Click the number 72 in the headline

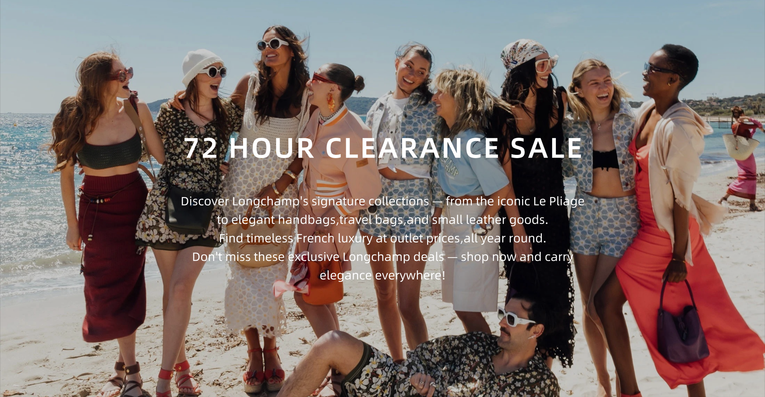(x=201, y=148)
